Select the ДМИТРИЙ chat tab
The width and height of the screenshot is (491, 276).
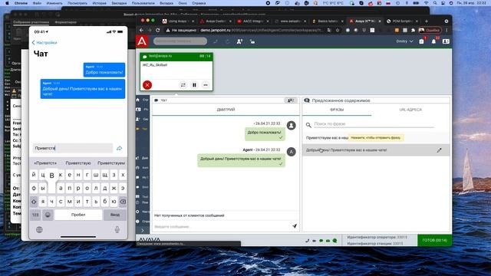click(x=226, y=110)
